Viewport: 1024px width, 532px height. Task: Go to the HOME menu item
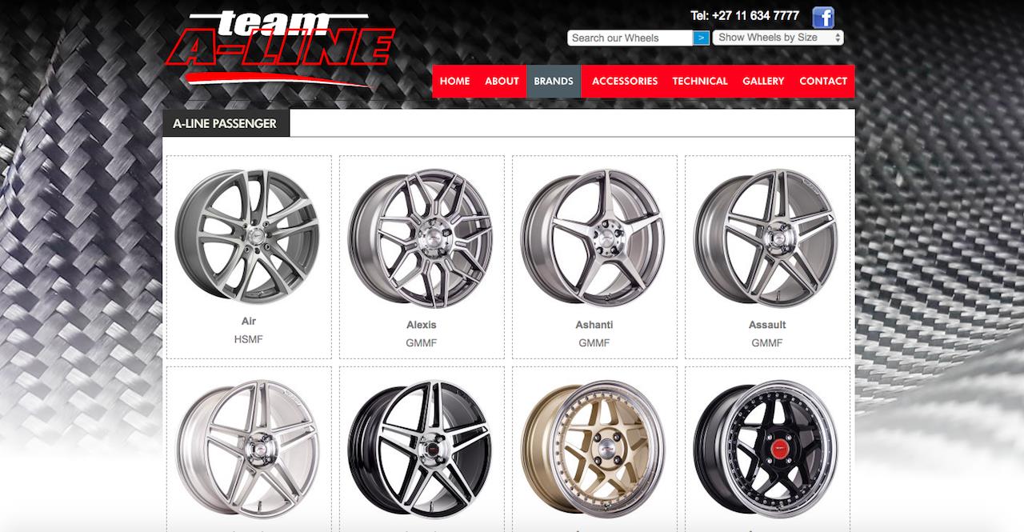click(x=454, y=81)
